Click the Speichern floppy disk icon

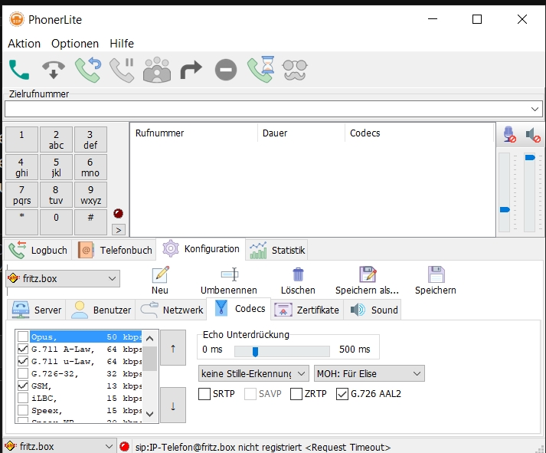pos(436,274)
